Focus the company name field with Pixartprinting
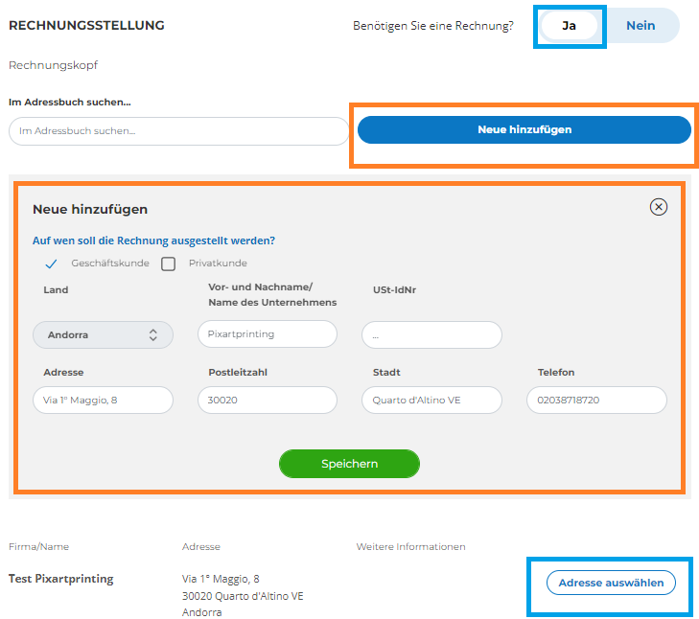This screenshot has height=619, width=699. click(267, 334)
